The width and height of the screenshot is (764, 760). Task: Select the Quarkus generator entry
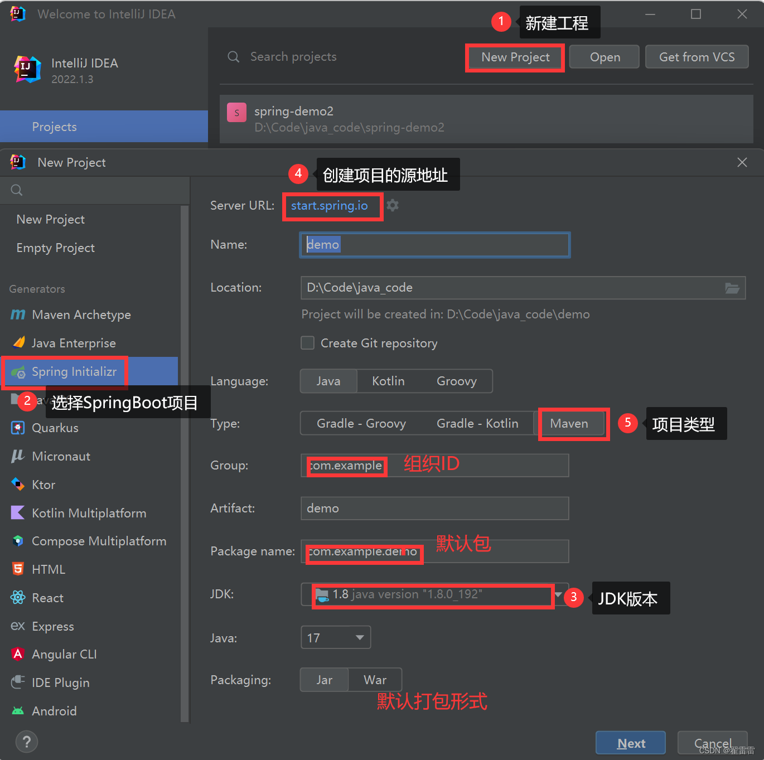[x=90, y=428]
